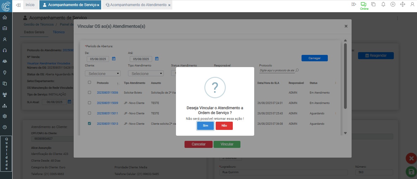The height and width of the screenshot is (179, 417).
Task: Open protocol link 20250805115009
Action: point(107,103)
